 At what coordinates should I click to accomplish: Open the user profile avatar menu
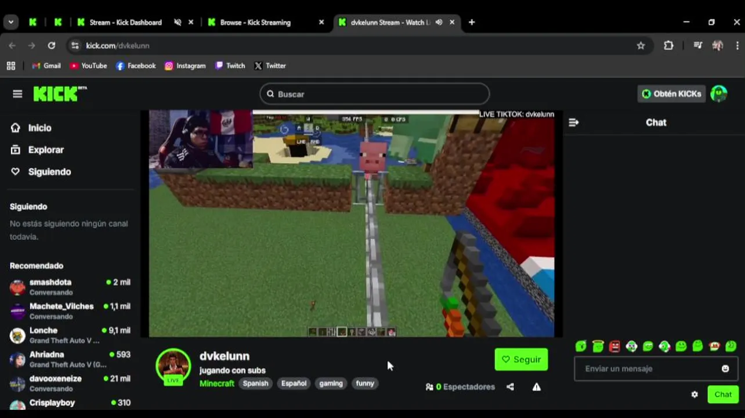(719, 94)
